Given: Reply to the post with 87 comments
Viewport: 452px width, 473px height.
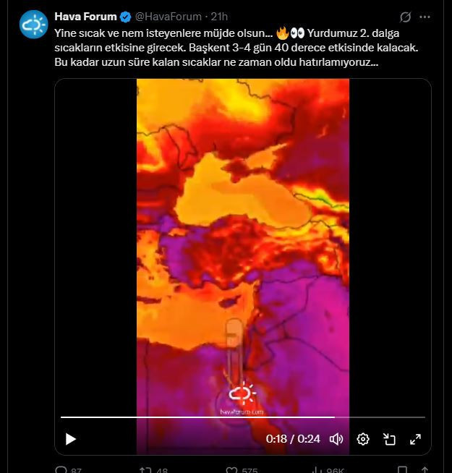Looking at the screenshot, I should [68, 469].
